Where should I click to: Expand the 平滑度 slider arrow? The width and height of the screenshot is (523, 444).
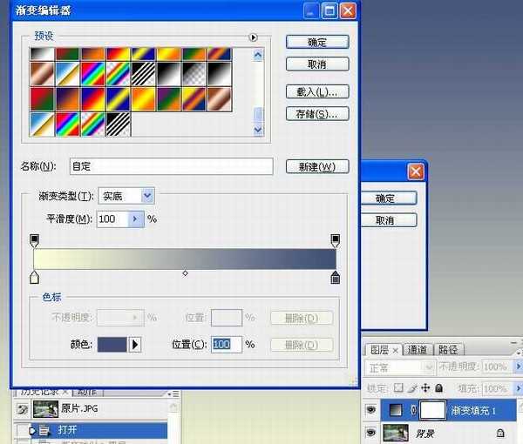[x=135, y=219]
